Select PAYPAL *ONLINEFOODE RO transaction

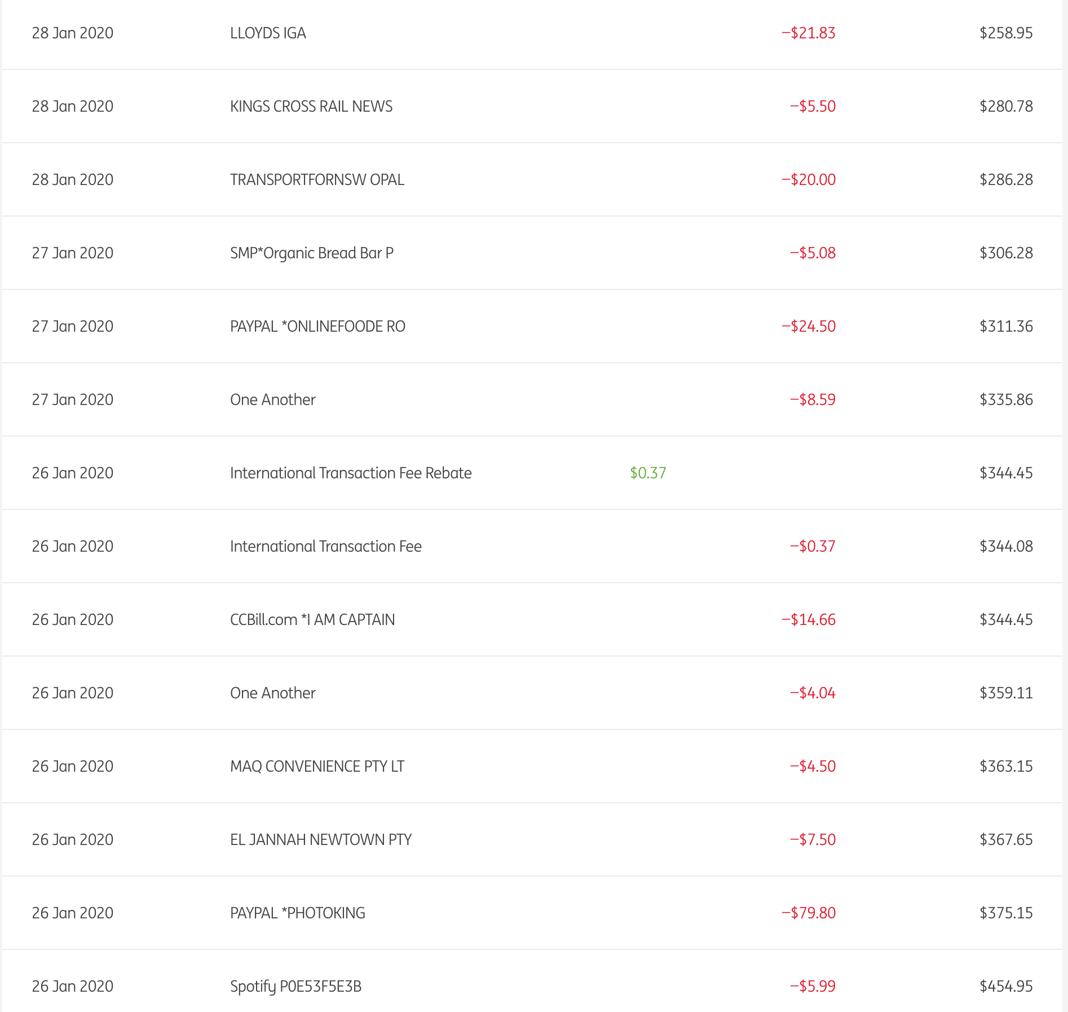click(317, 327)
